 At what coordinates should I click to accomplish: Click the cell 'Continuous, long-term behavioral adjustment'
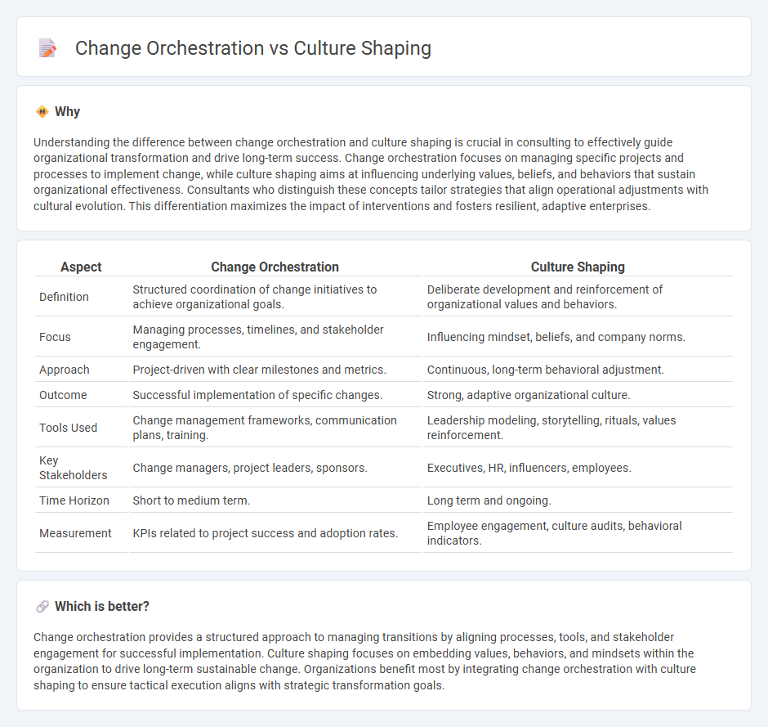click(x=578, y=370)
